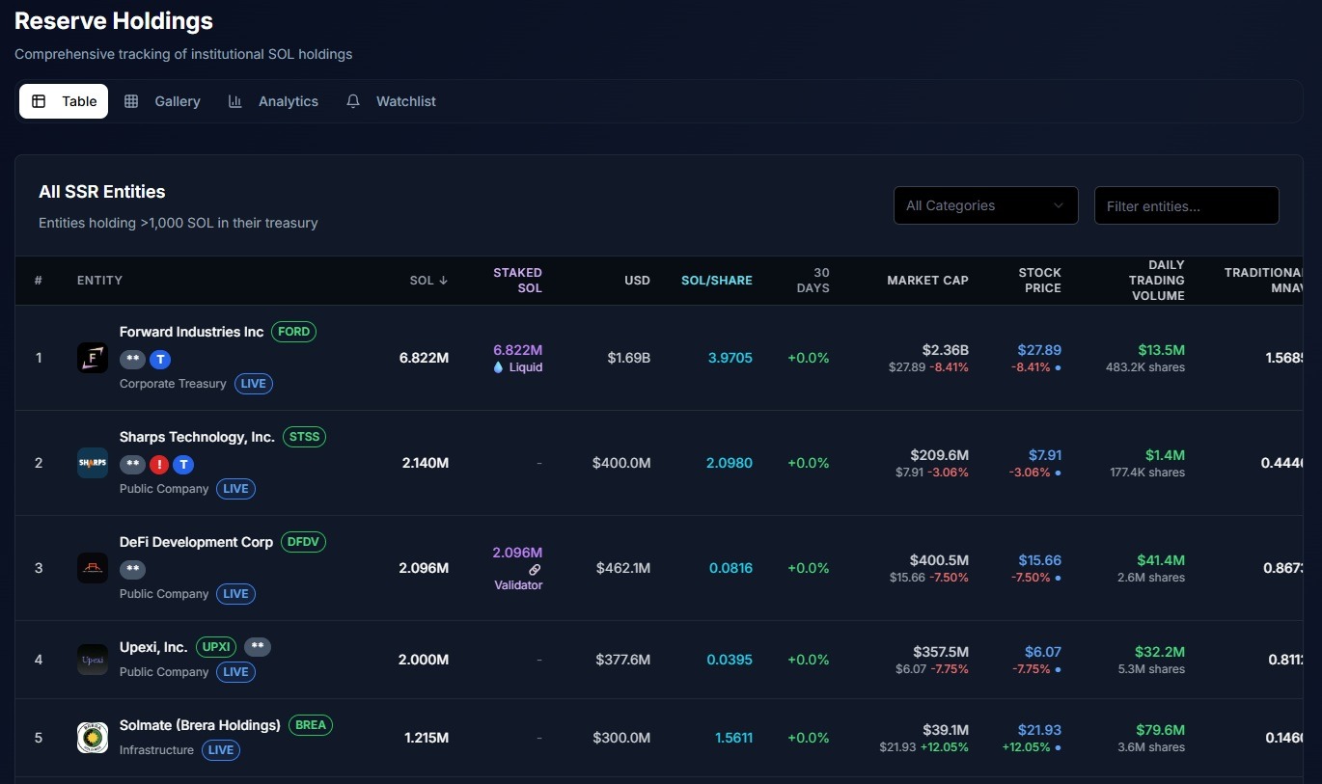This screenshot has width=1322, height=784.
Task: Select the 0.0816 SOL/share value
Action: (x=730, y=568)
